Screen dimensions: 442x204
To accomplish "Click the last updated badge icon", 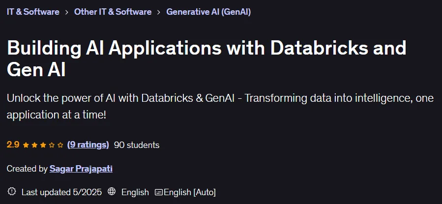I will coord(12,192).
